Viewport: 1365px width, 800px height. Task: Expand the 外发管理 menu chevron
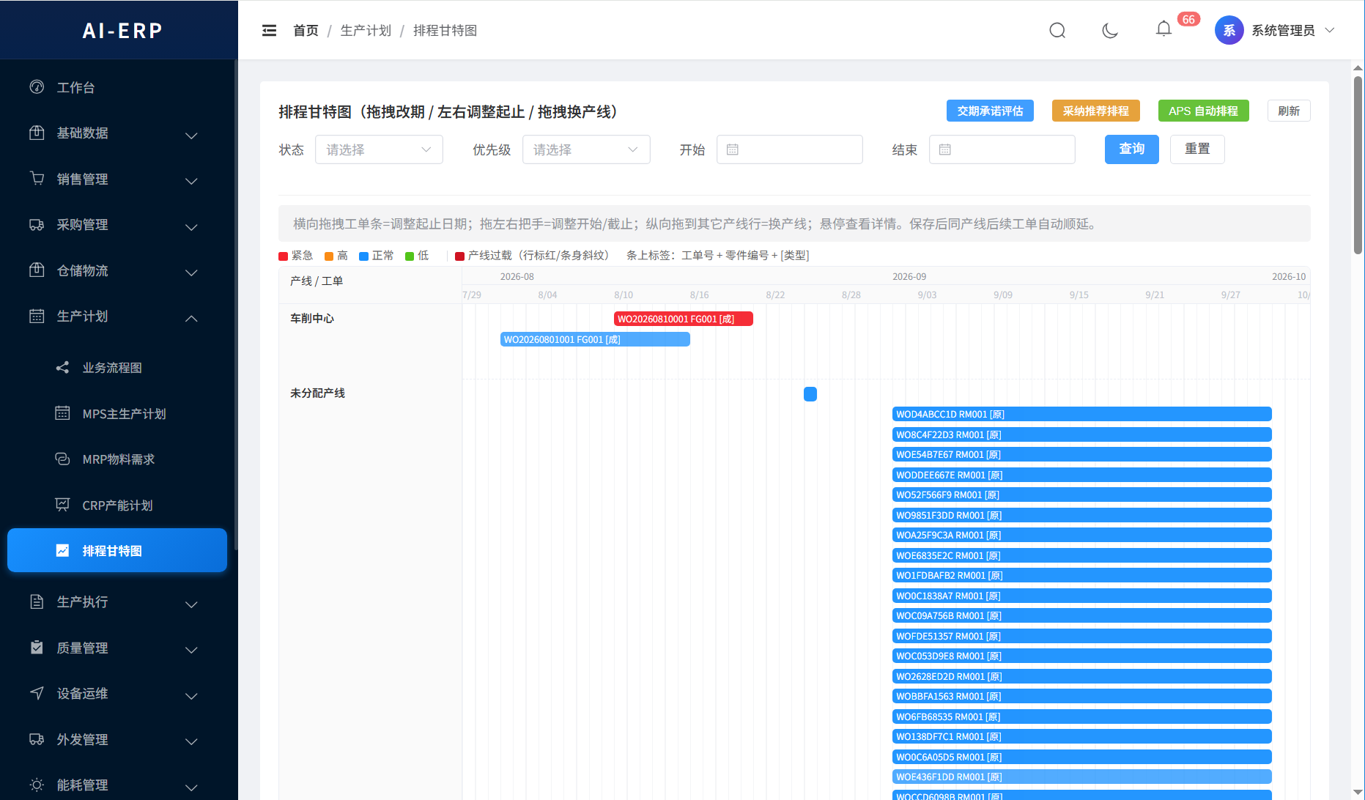(191, 741)
